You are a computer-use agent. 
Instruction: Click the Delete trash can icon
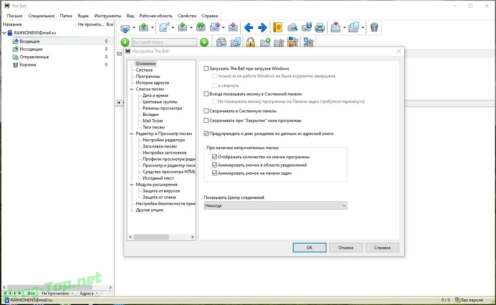(x=374, y=28)
